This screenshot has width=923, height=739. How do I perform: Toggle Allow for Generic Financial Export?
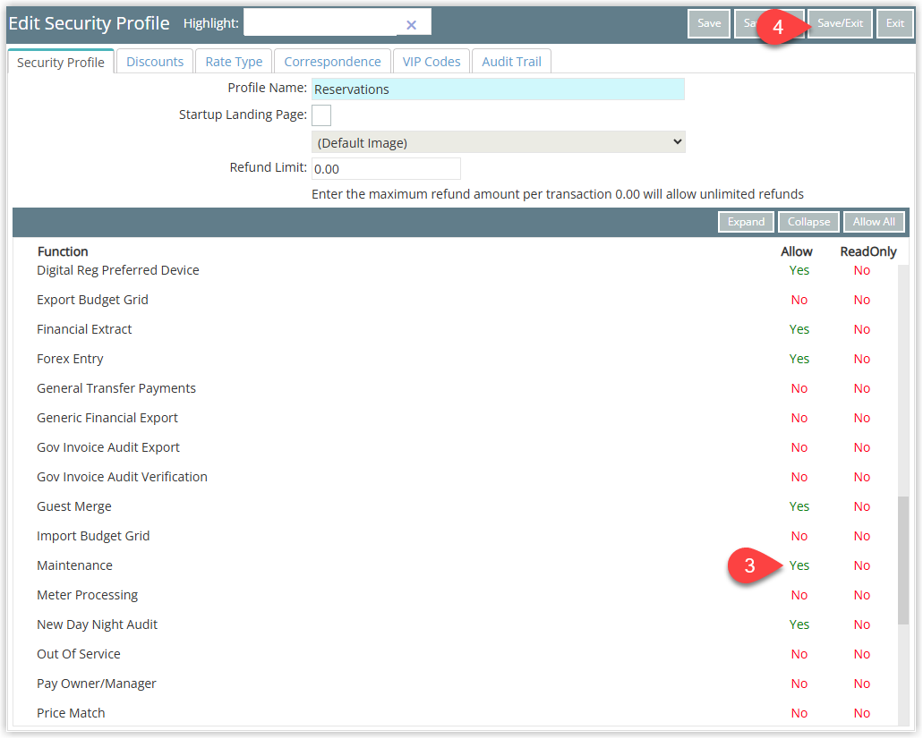click(799, 418)
